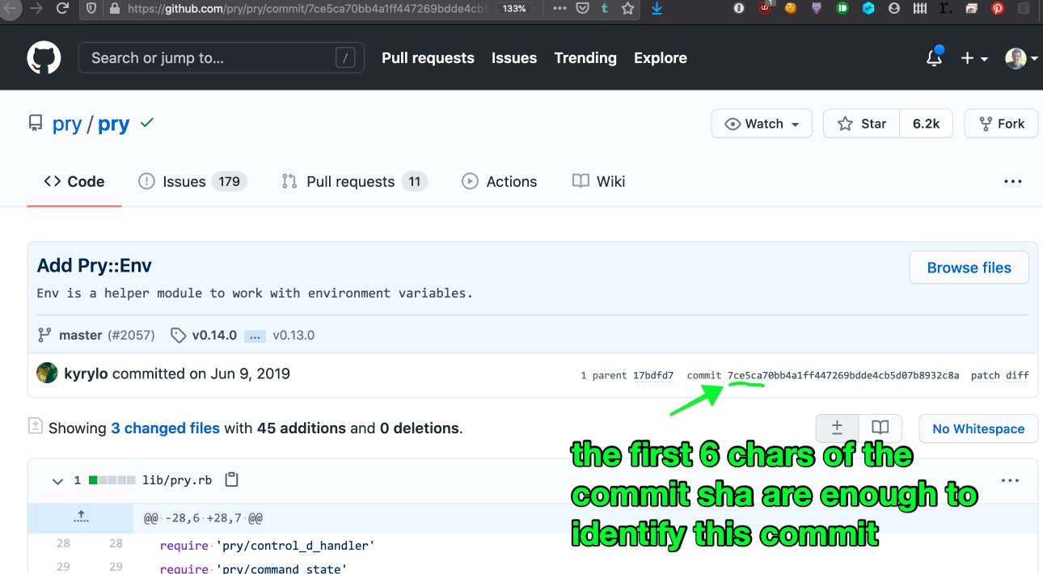Toggle the changed files list icon

(35, 425)
